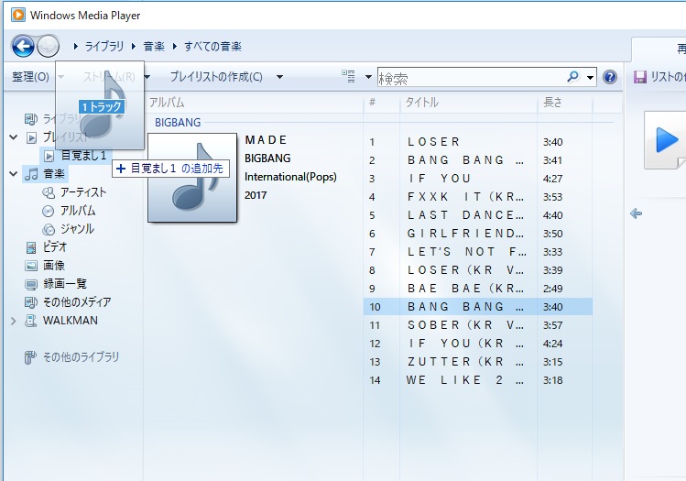The image size is (686, 481).
Task: Click the greyed Forward navigation button
Action: (x=48, y=46)
